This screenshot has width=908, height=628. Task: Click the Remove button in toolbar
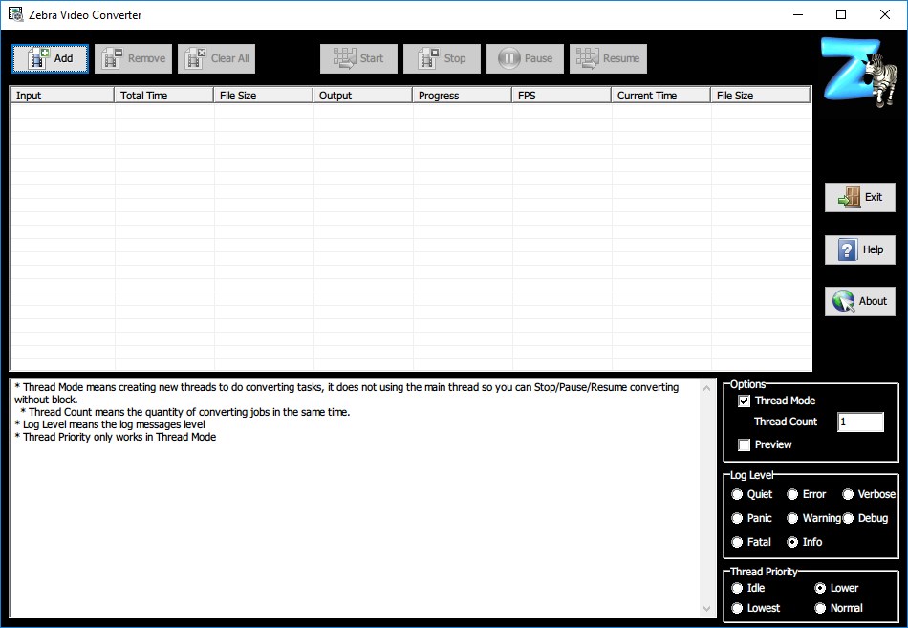[133, 58]
